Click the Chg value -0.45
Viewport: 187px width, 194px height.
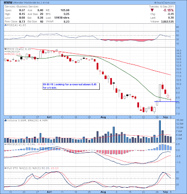171,14
